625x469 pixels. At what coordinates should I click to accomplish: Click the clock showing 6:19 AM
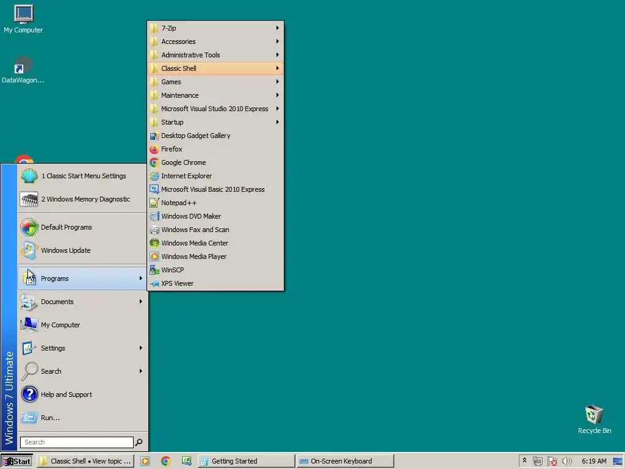594,461
